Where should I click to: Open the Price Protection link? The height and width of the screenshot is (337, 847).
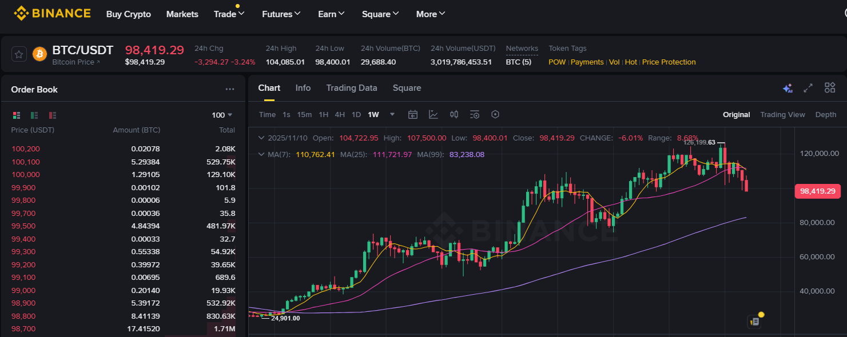click(x=669, y=62)
